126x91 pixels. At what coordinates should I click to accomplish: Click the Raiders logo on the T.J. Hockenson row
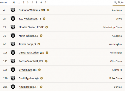pyautogui.click(x=13, y=19)
